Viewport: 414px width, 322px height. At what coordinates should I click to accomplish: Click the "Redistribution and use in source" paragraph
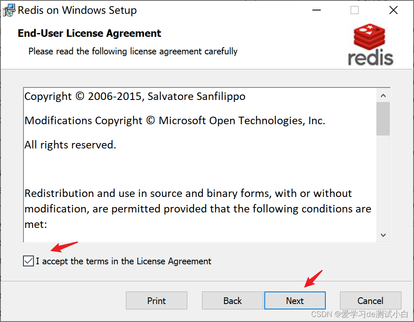pos(198,209)
